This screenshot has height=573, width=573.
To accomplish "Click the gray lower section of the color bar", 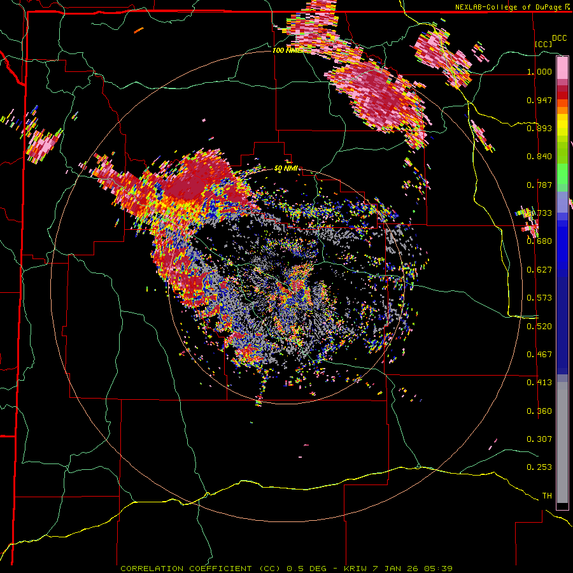I will [x=562, y=442].
